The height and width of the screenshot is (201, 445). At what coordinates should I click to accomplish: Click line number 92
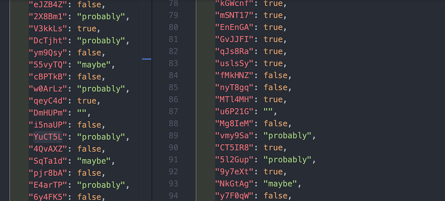pos(173,172)
